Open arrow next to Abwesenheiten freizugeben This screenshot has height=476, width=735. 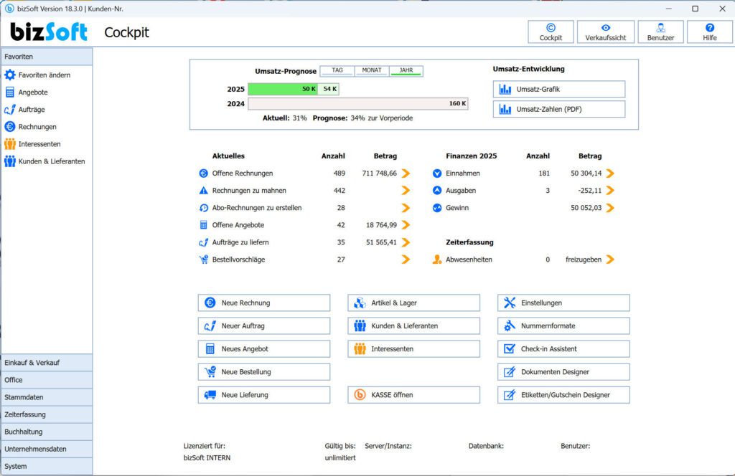pos(610,260)
